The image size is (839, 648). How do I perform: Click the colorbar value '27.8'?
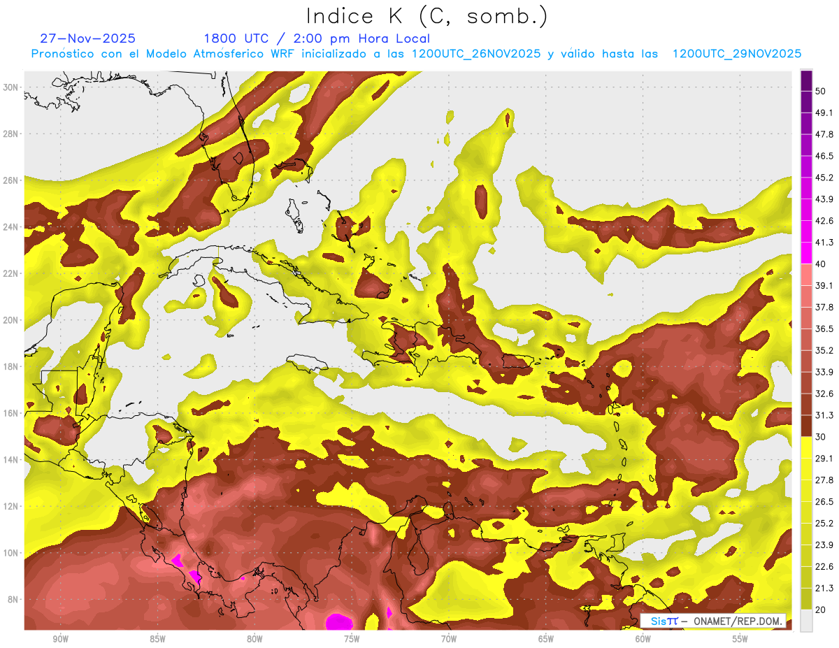[x=824, y=480]
